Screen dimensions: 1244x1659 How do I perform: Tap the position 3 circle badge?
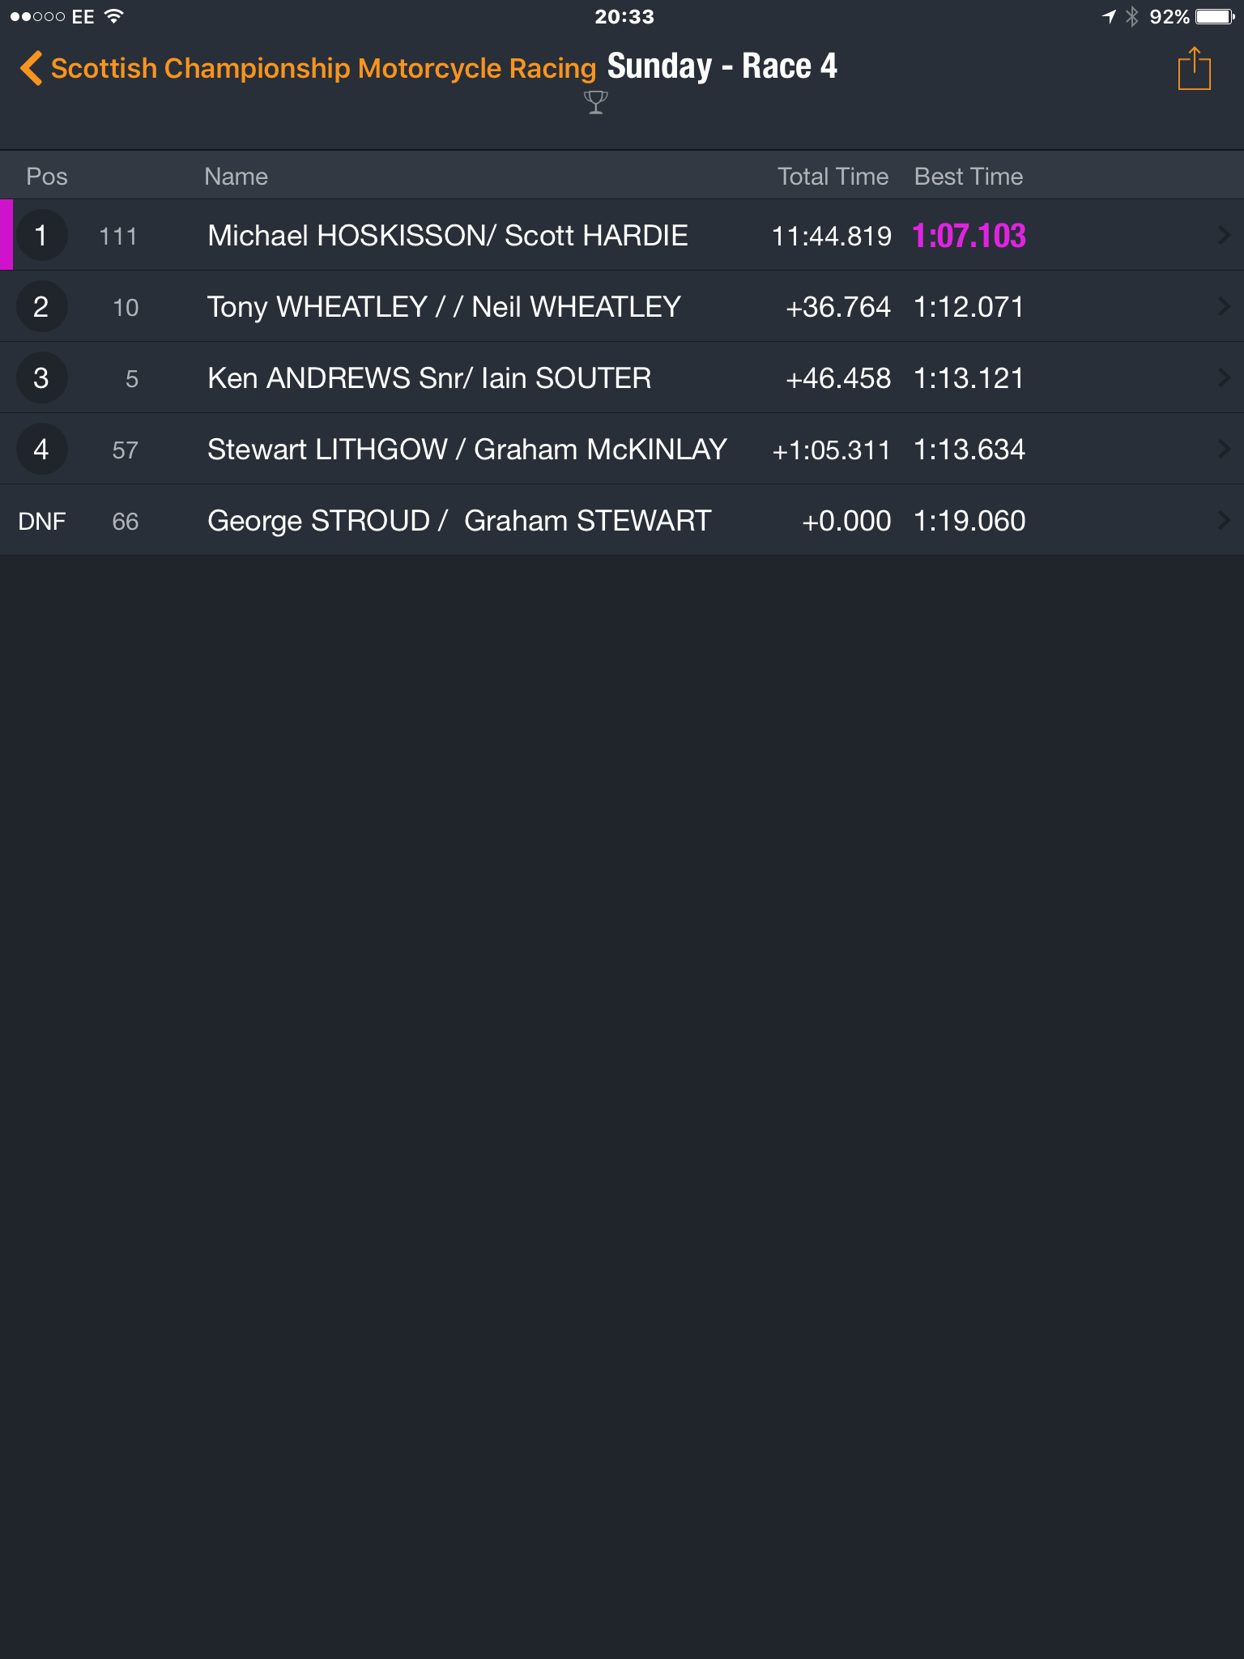pyautogui.click(x=41, y=378)
